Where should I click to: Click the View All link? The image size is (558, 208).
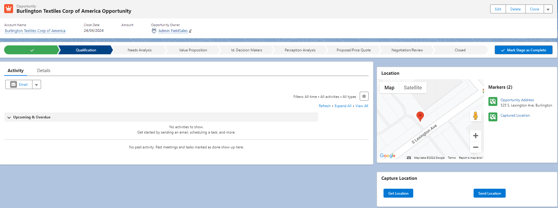coord(362,106)
